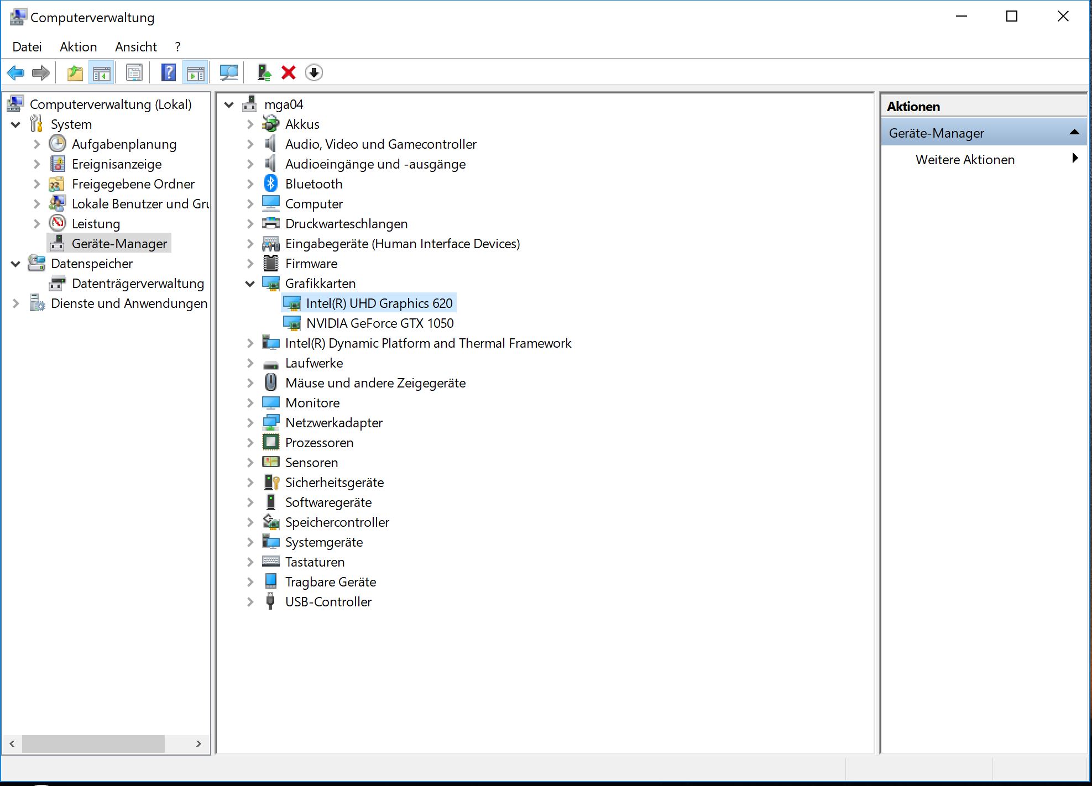
Task: Click the red X Uninstall device icon
Action: 288,73
